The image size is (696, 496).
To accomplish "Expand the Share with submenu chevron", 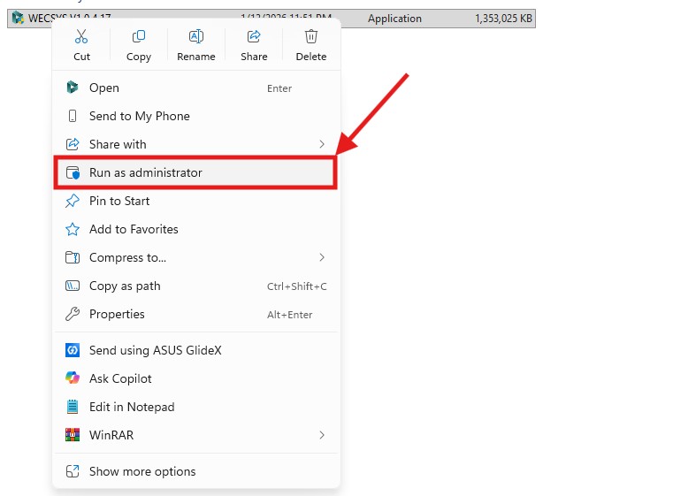I will click(322, 144).
